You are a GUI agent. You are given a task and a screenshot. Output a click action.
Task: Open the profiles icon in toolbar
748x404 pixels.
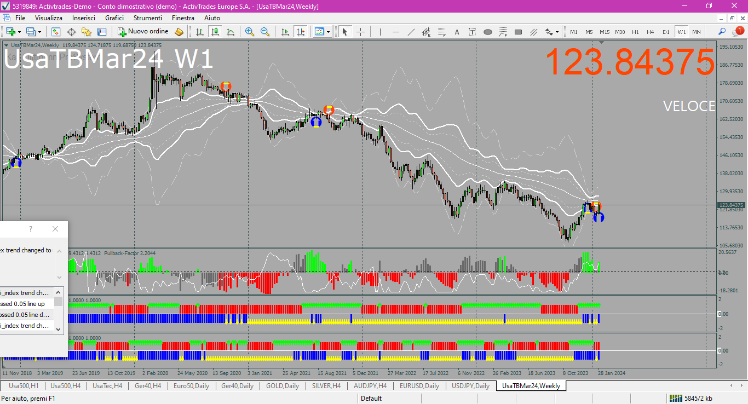(x=31, y=32)
